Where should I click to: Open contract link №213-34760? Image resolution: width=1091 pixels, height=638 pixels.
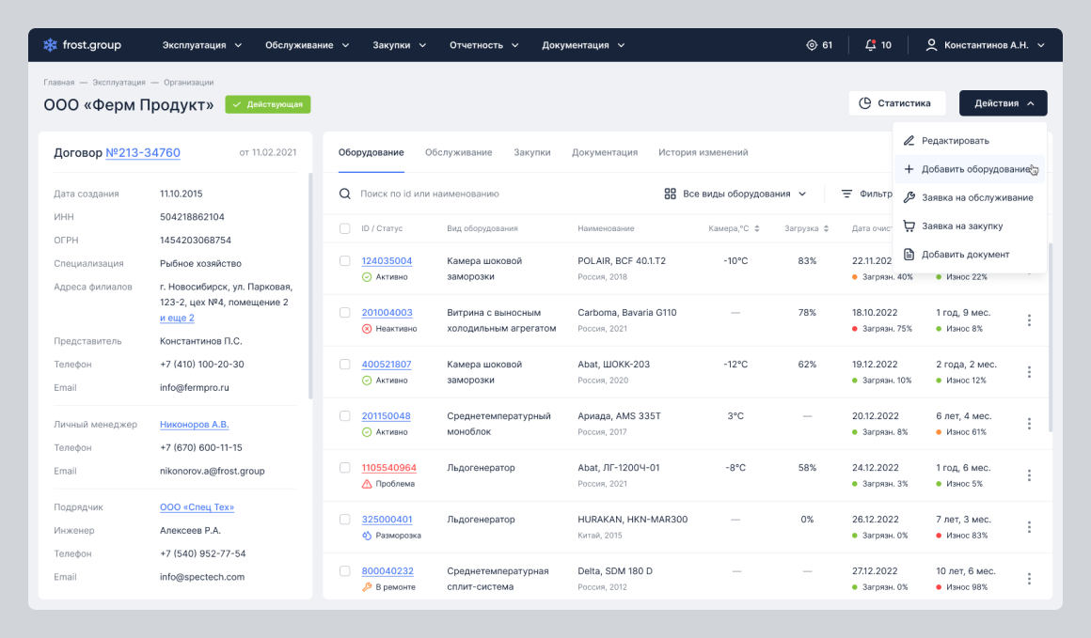pyautogui.click(x=143, y=153)
